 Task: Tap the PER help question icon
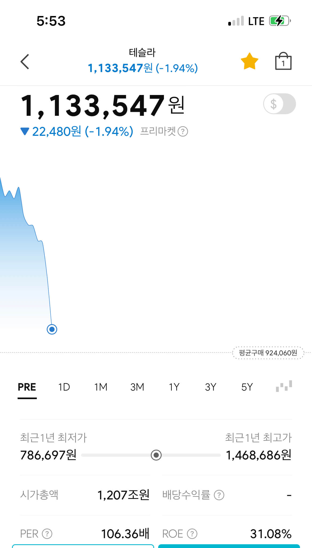coord(47,534)
